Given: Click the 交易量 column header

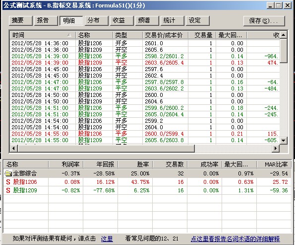Looking at the screenshot, I should pos(202,35).
